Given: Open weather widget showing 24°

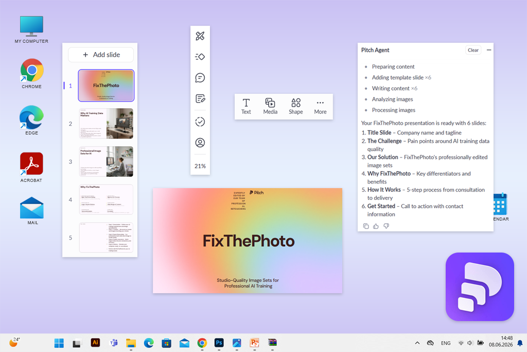Looking at the screenshot, I should tap(14, 342).
